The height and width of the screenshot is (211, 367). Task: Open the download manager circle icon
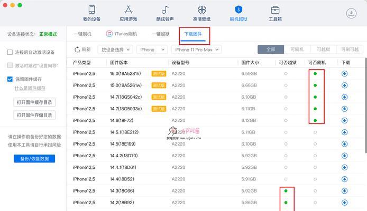point(351,13)
